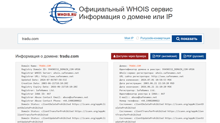
Task: Open the Мой IP link
Action: tap(129, 38)
